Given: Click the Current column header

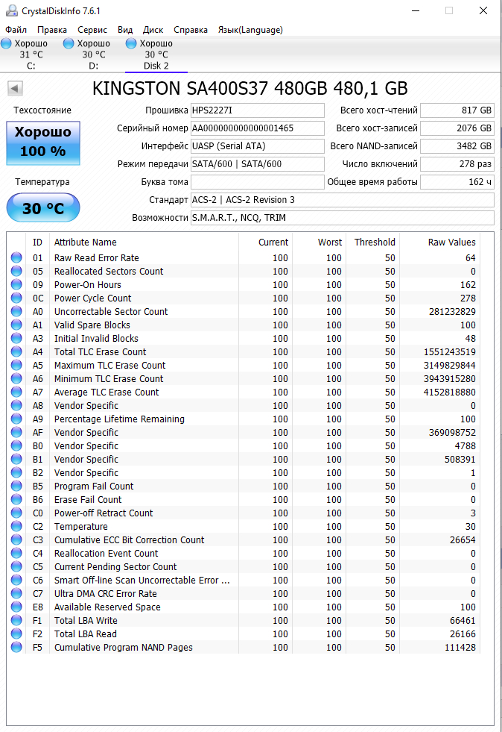Looking at the screenshot, I should click(x=265, y=243).
